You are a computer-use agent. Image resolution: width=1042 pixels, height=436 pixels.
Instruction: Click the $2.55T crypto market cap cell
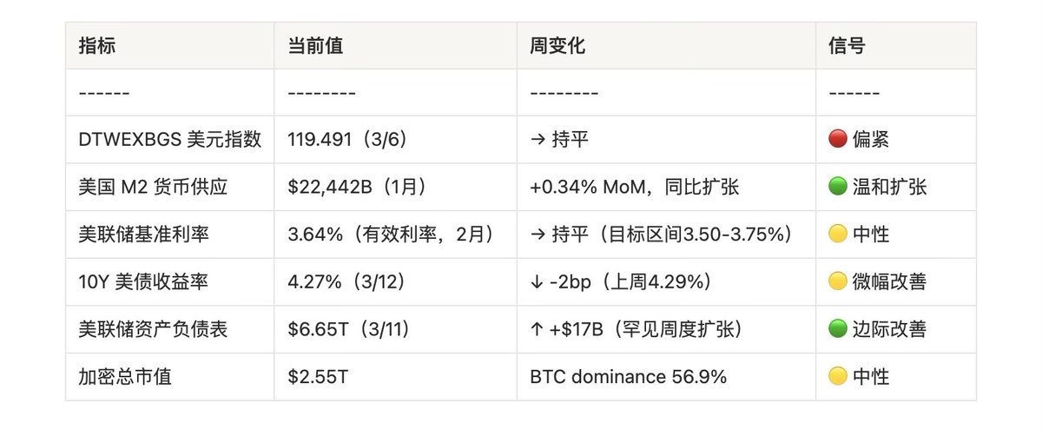(313, 376)
